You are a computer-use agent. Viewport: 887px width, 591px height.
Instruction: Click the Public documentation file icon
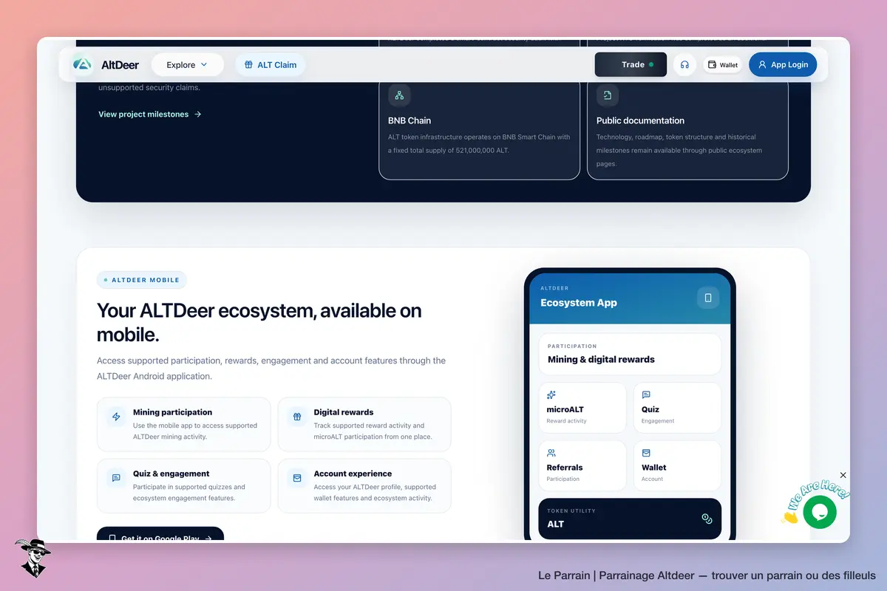coord(608,95)
